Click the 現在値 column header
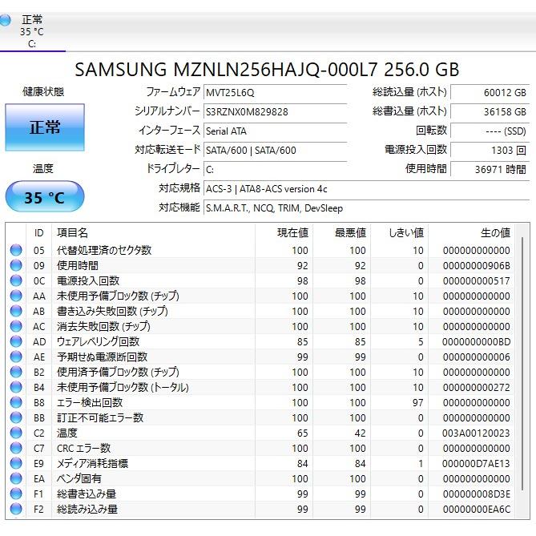 (284, 233)
